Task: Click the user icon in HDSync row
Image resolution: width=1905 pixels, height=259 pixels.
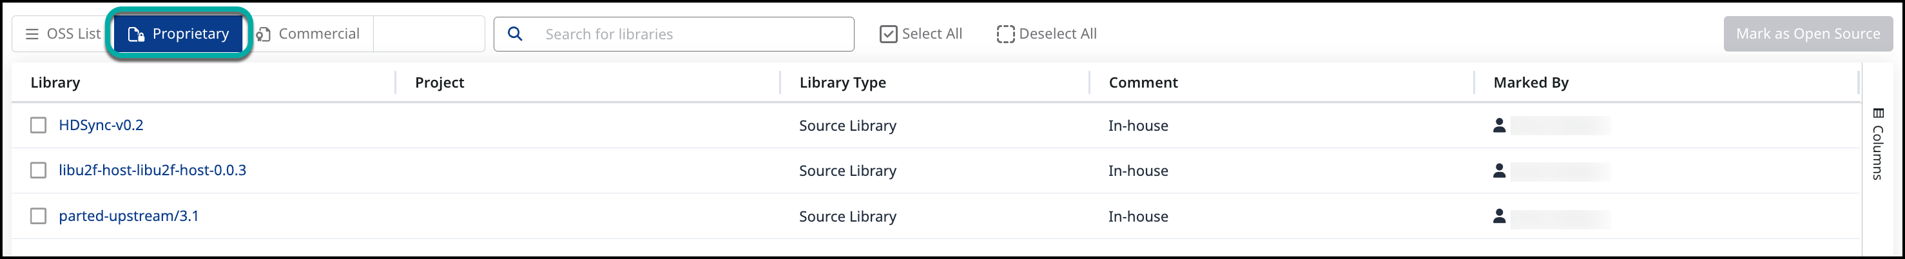Action: point(1499,125)
